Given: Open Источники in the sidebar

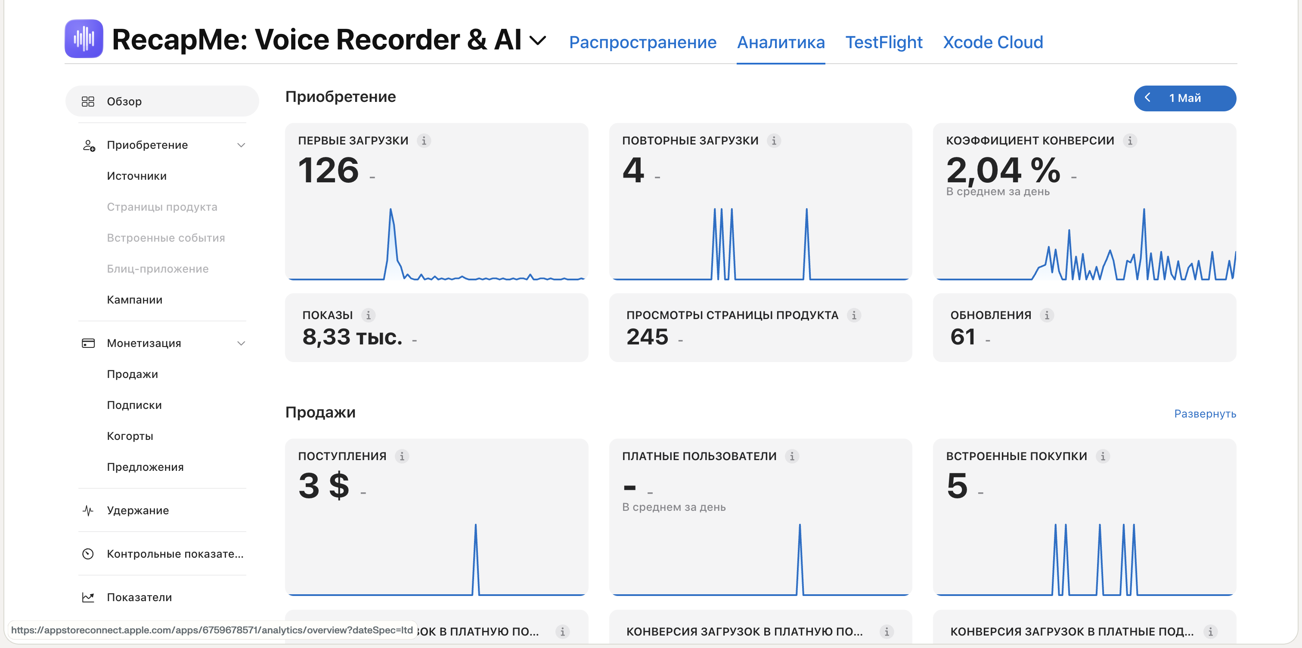Looking at the screenshot, I should [136, 176].
